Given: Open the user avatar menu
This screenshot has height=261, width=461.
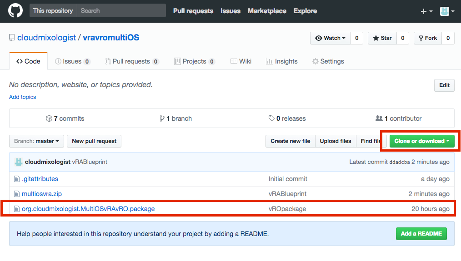Looking at the screenshot, I should [x=447, y=11].
